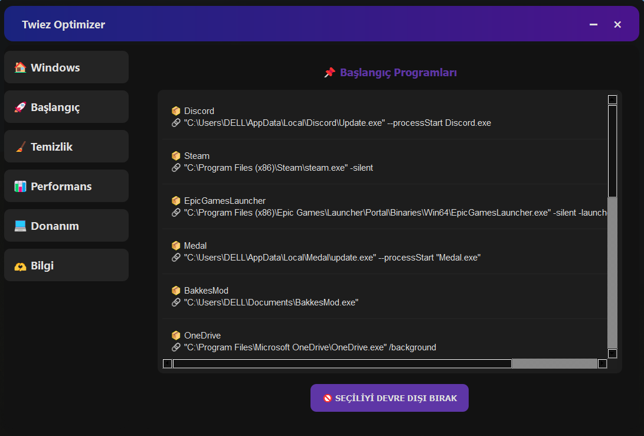This screenshot has width=644, height=436.
Task: Open the Bilgi info section
Action: (x=67, y=265)
